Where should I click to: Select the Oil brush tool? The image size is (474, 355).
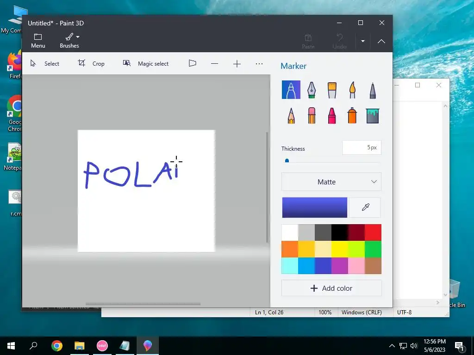click(331, 90)
